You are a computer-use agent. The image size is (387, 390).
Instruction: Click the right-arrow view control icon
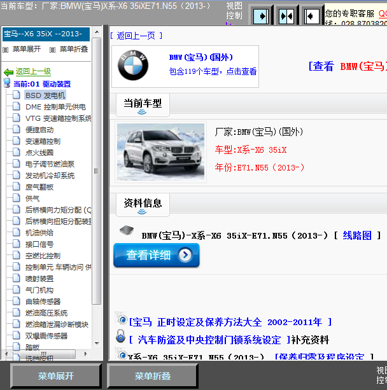[260, 17]
